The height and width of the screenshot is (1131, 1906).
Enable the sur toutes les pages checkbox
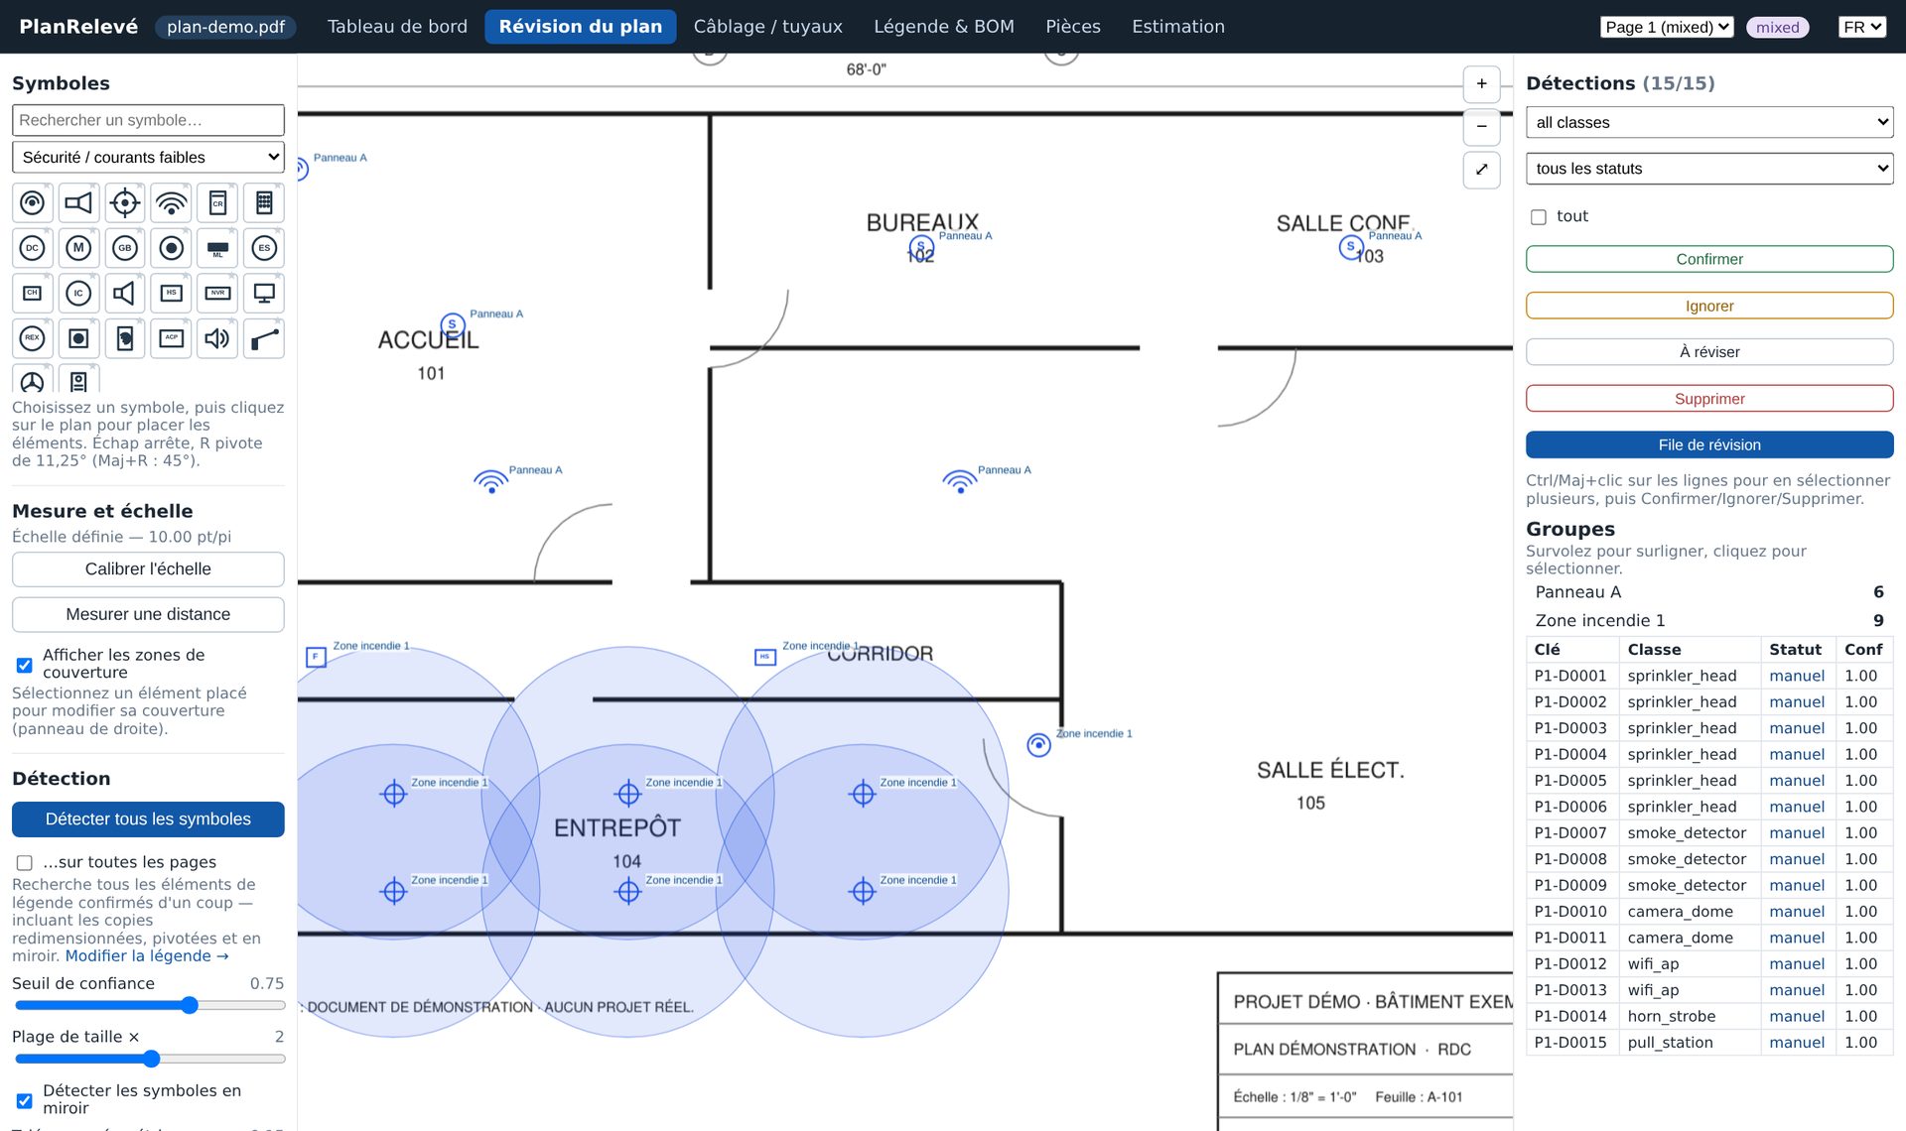[x=25, y=863]
